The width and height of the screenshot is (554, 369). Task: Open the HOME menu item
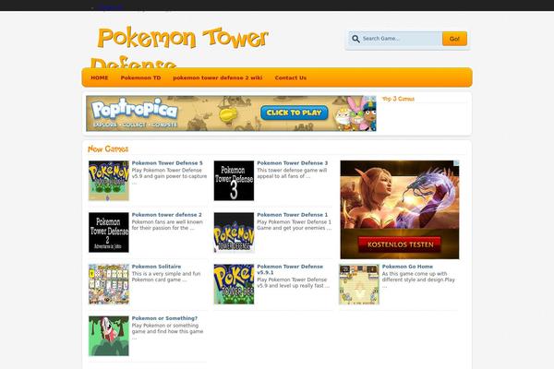coord(100,77)
